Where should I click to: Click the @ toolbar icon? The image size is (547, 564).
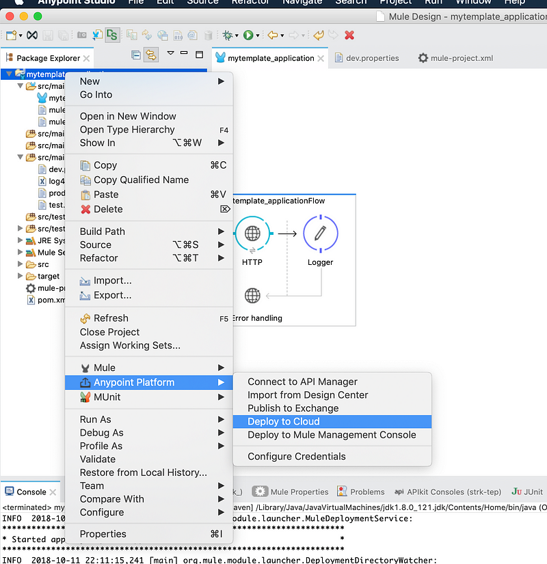[x=192, y=36]
